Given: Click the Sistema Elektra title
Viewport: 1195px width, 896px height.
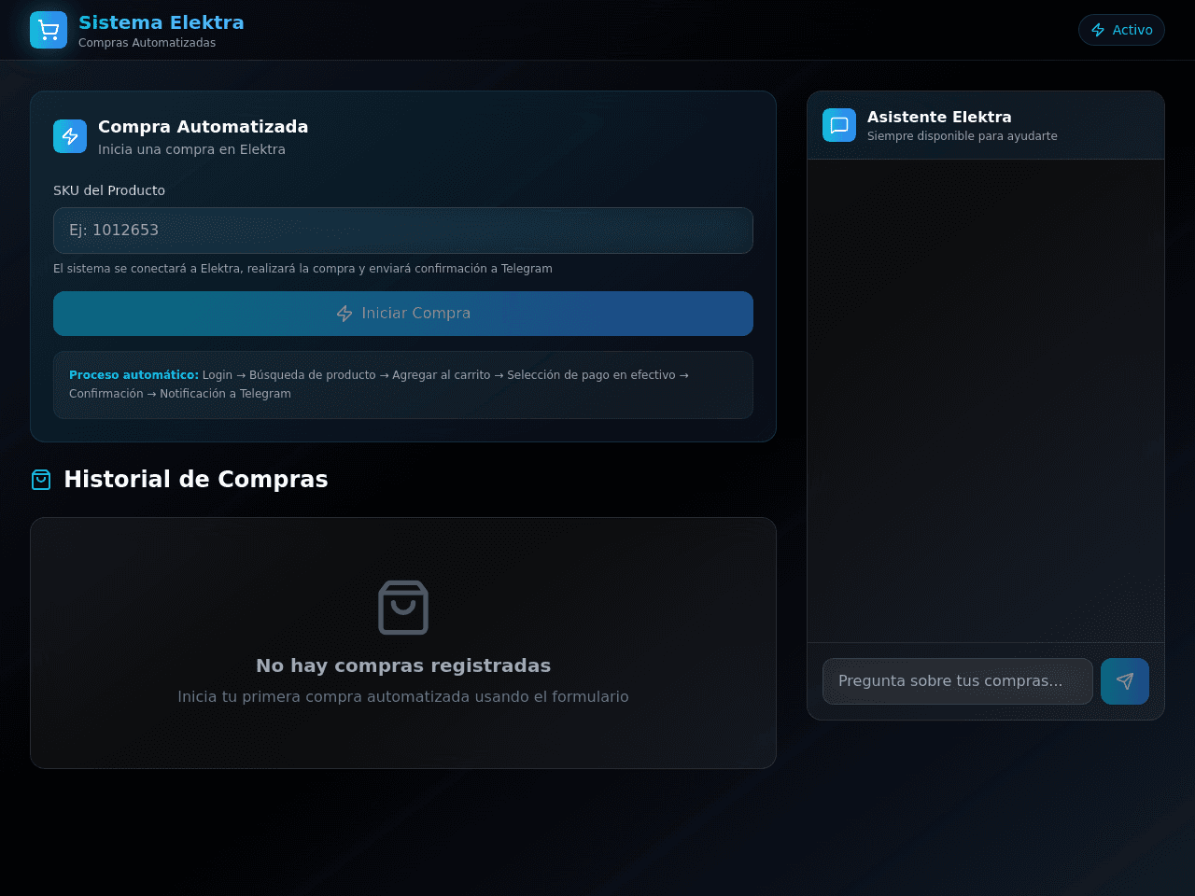Looking at the screenshot, I should tap(162, 22).
